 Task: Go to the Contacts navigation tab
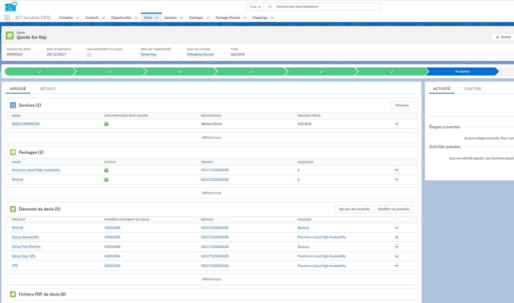coord(92,17)
